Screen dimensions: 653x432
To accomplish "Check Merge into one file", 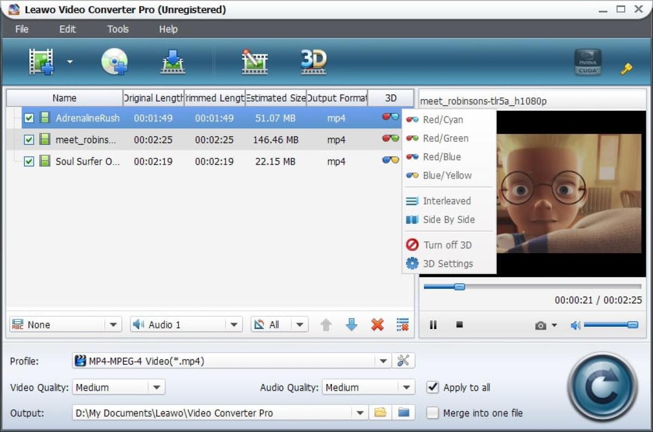I will tap(433, 413).
